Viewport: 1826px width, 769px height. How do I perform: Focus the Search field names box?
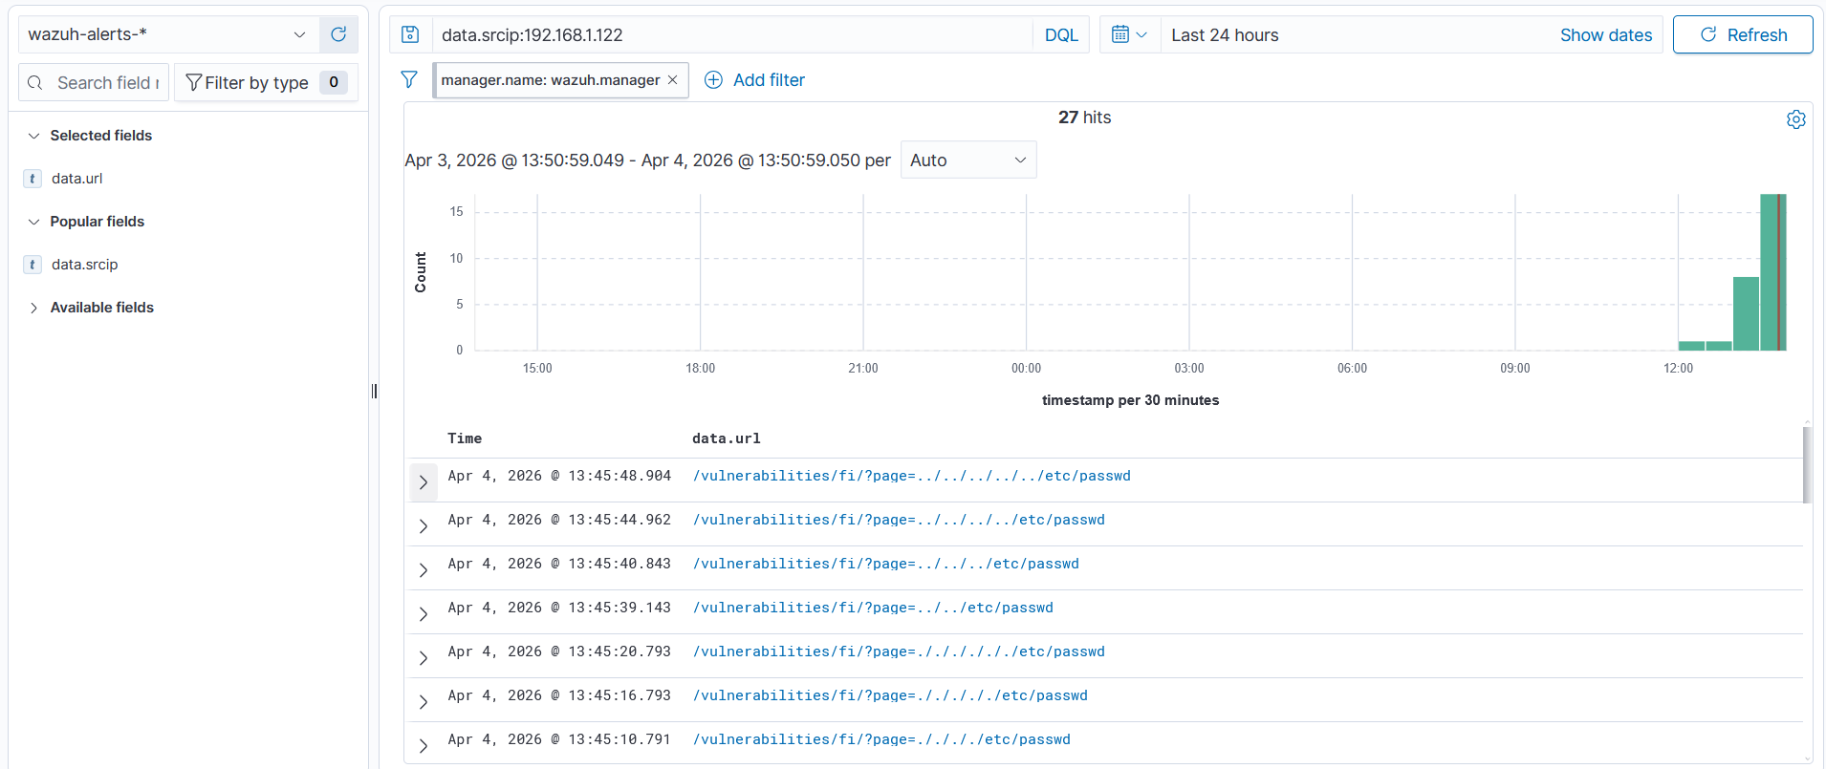coord(108,83)
